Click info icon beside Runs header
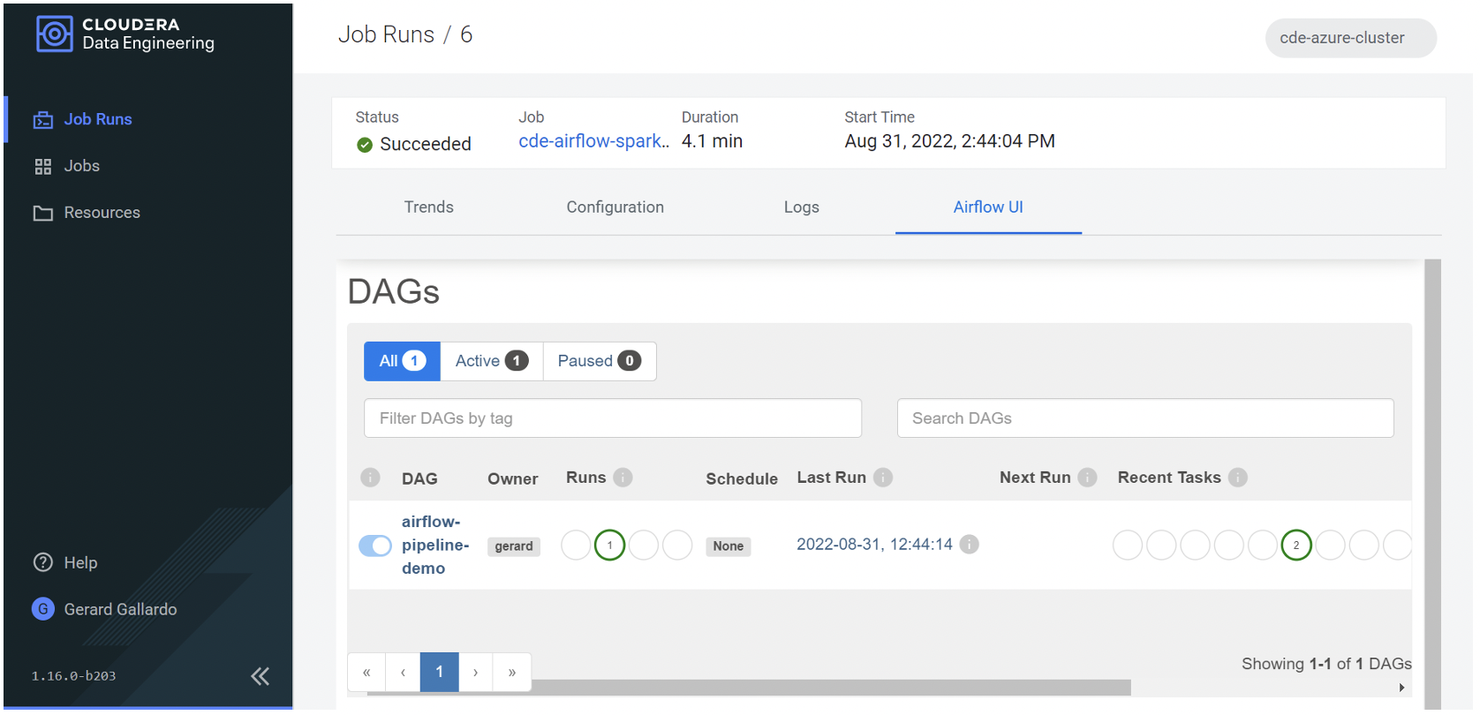 click(623, 478)
